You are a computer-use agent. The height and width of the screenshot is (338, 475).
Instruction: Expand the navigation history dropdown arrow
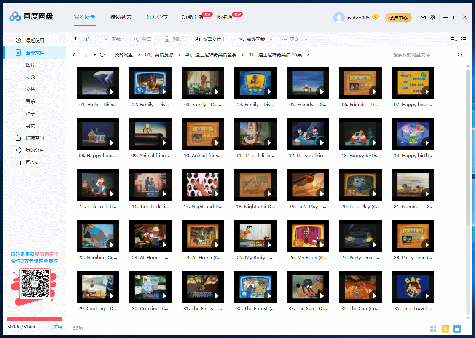click(94, 55)
